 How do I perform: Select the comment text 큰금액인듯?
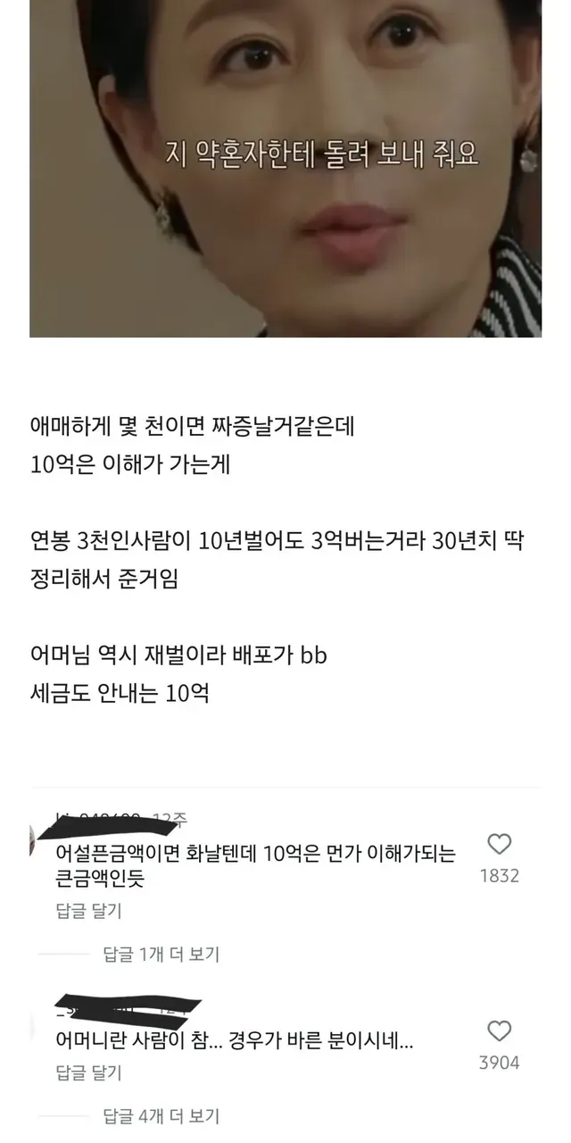pyautogui.click(x=100, y=879)
